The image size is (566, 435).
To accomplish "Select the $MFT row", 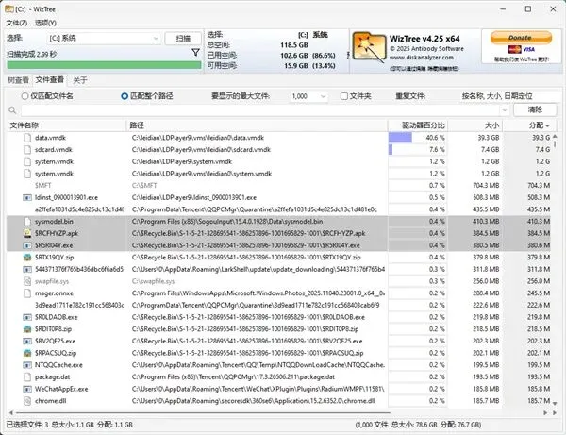I will (278, 186).
